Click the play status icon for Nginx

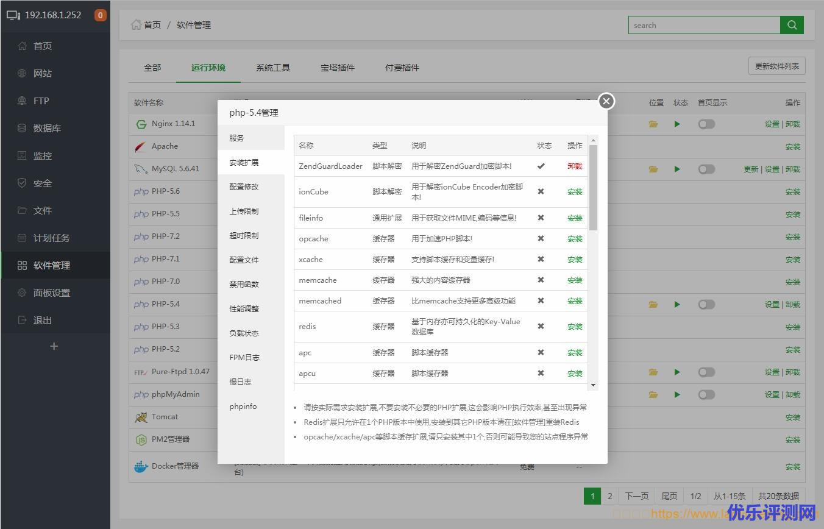(x=677, y=124)
